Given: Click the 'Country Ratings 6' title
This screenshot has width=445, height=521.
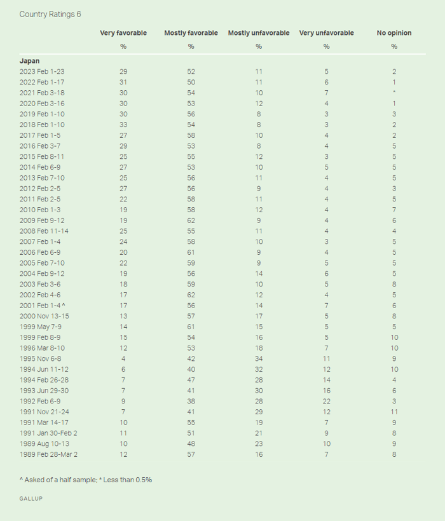Looking at the screenshot, I should pos(50,14).
